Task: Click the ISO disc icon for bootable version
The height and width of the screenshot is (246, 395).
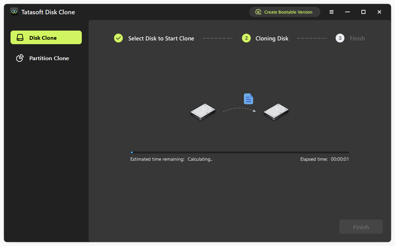Action: [258, 12]
